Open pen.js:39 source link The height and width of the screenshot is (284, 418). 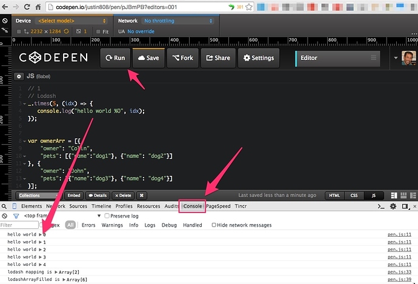[x=399, y=280]
